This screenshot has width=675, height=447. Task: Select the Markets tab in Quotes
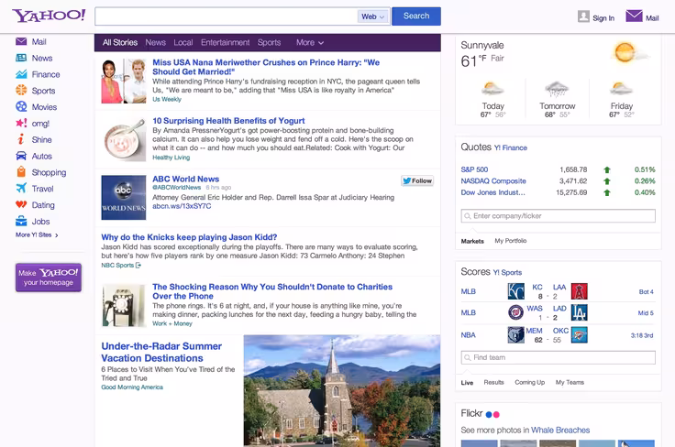[472, 241]
